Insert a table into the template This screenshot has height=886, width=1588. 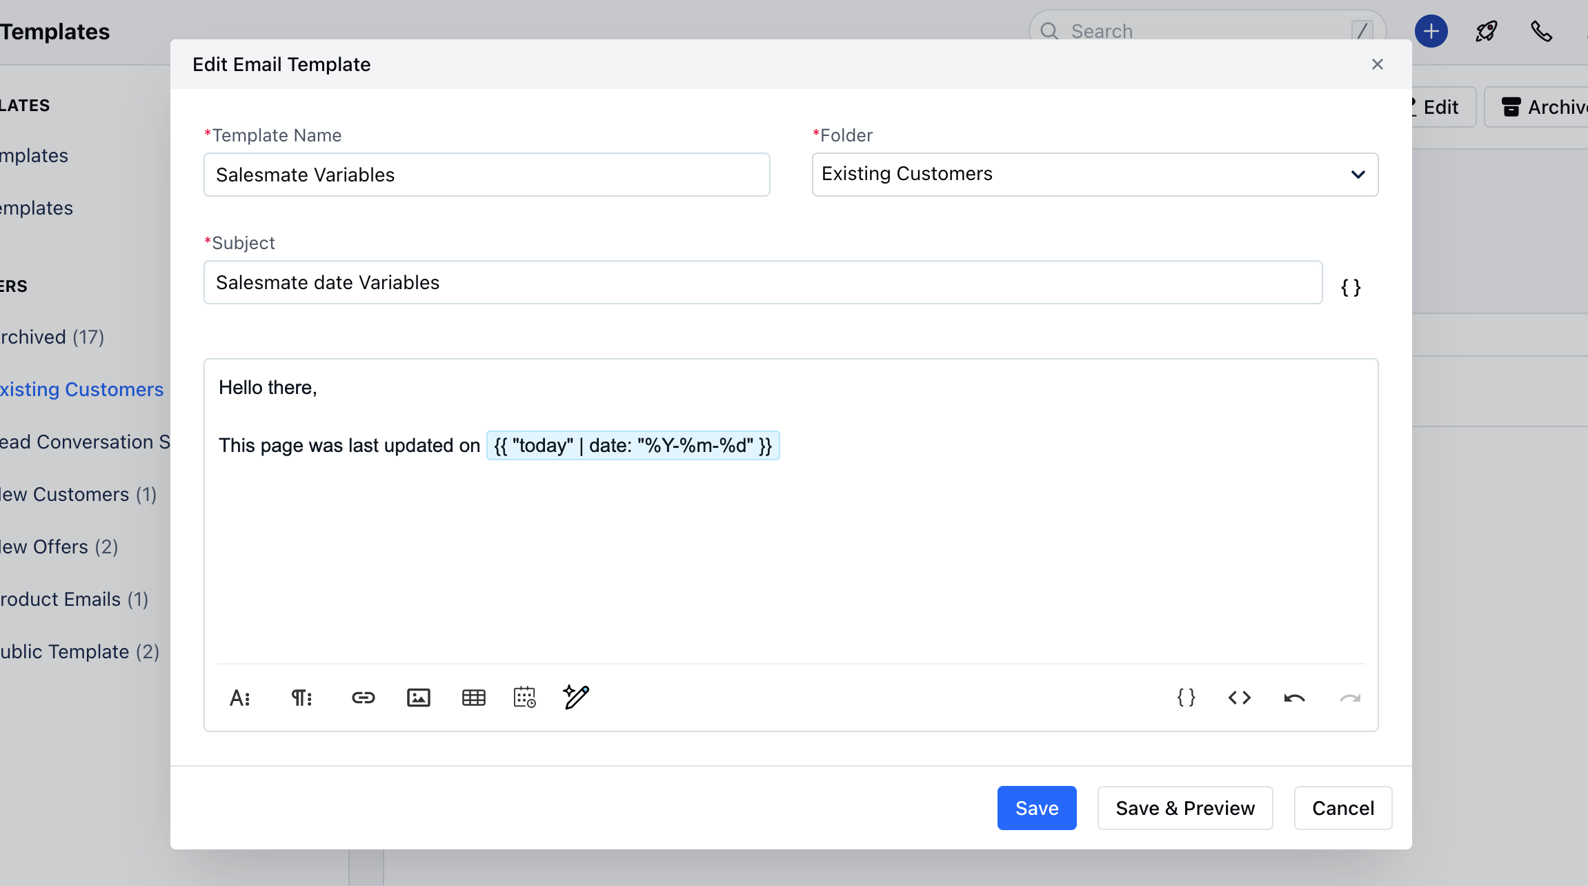pyautogui.click(x=474, y=698)
